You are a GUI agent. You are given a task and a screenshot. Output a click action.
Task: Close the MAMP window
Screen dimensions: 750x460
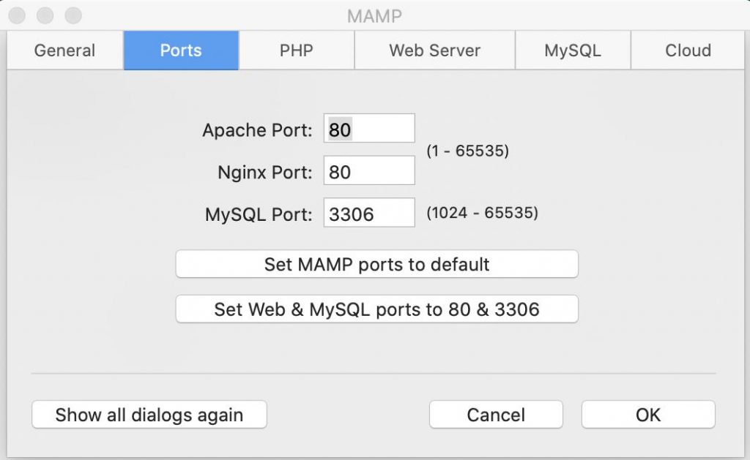(x=17, y=15)
